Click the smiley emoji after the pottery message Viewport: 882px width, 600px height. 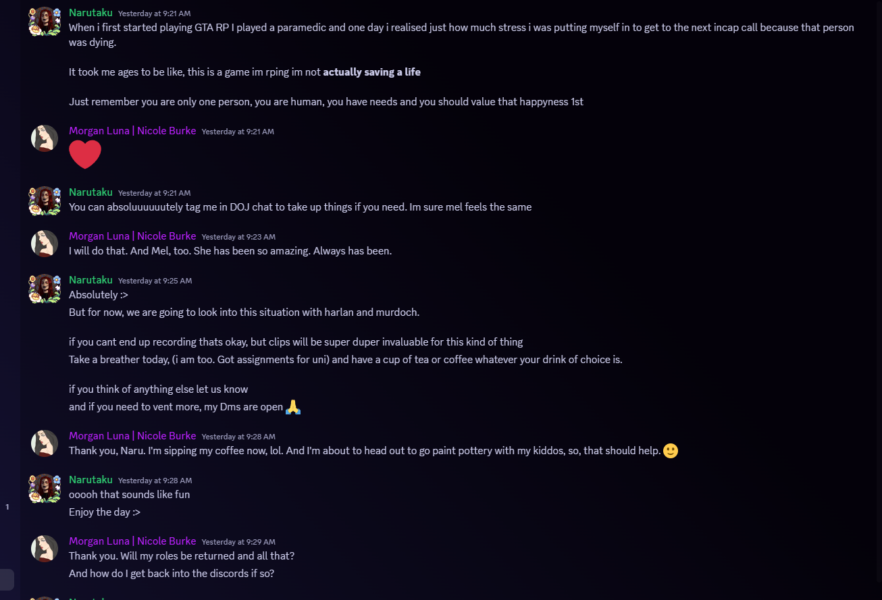tap(671, 451)
